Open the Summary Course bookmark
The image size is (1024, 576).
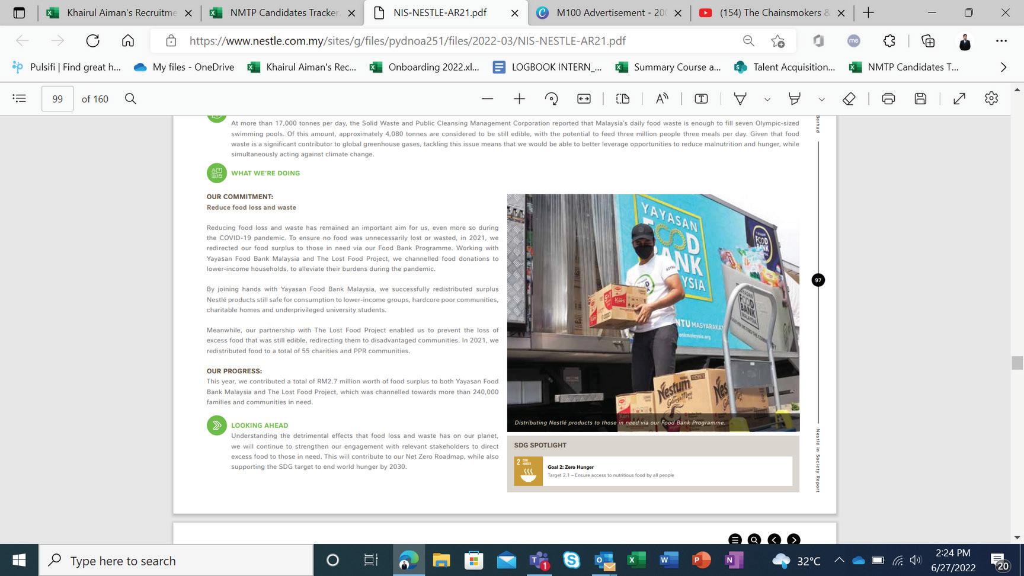pyautogui.click(x=668, y=67)
